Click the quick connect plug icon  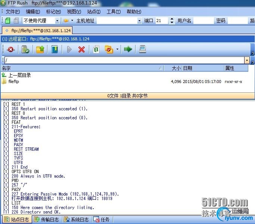[66, 21]
